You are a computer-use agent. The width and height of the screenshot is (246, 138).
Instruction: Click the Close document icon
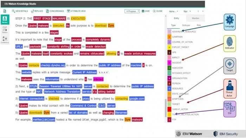[154, 11]
